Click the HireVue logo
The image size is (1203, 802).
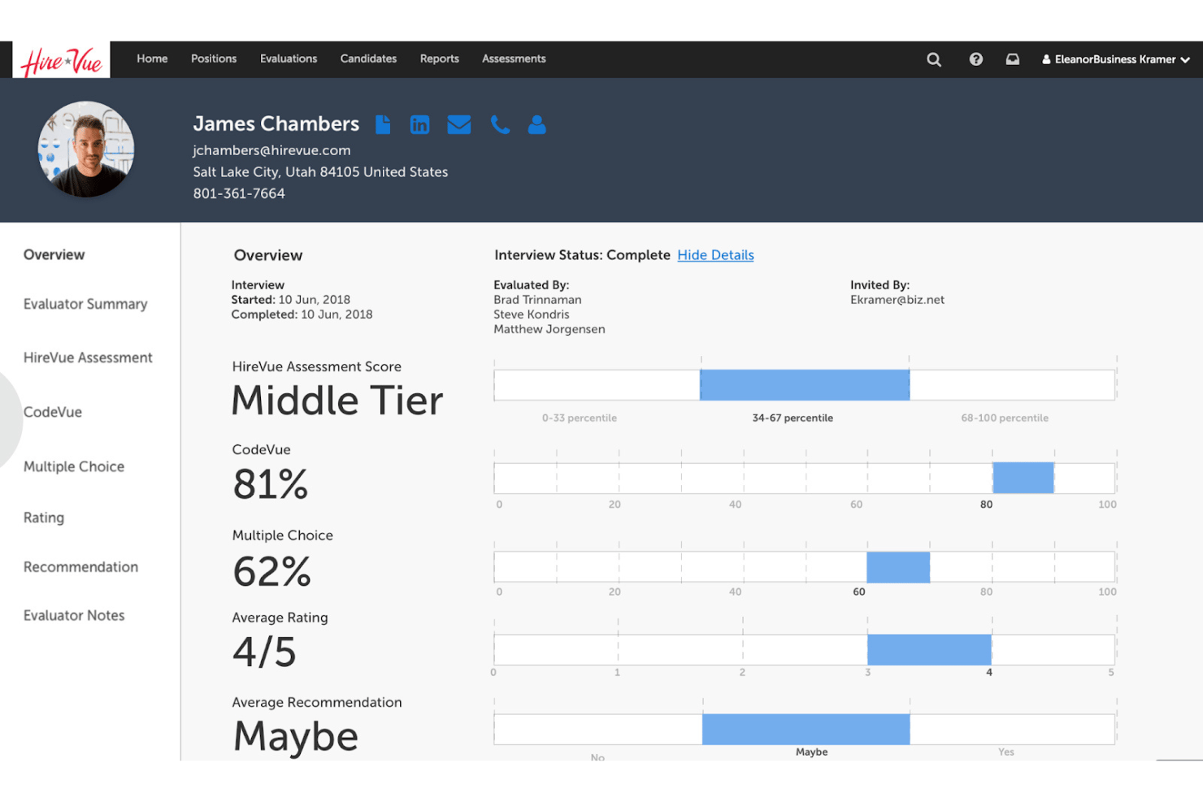point(62,60)
